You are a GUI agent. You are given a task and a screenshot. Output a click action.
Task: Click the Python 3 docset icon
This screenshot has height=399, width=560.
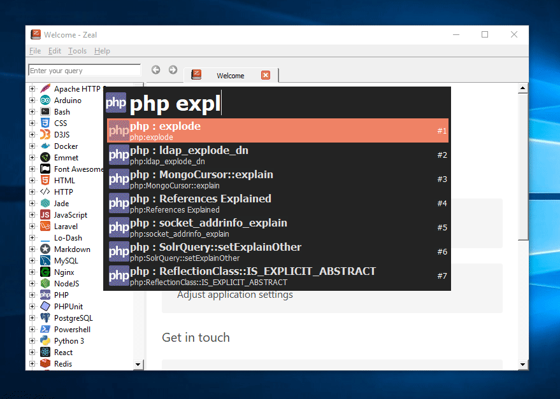click(45, 340)
